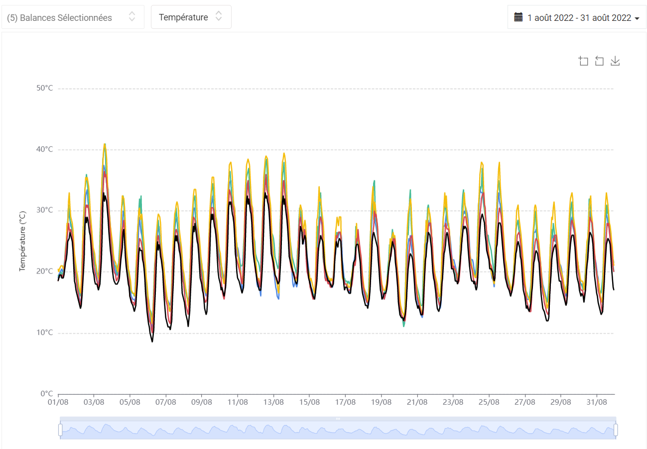Click the 27/08 date tick label

(524, 402)
